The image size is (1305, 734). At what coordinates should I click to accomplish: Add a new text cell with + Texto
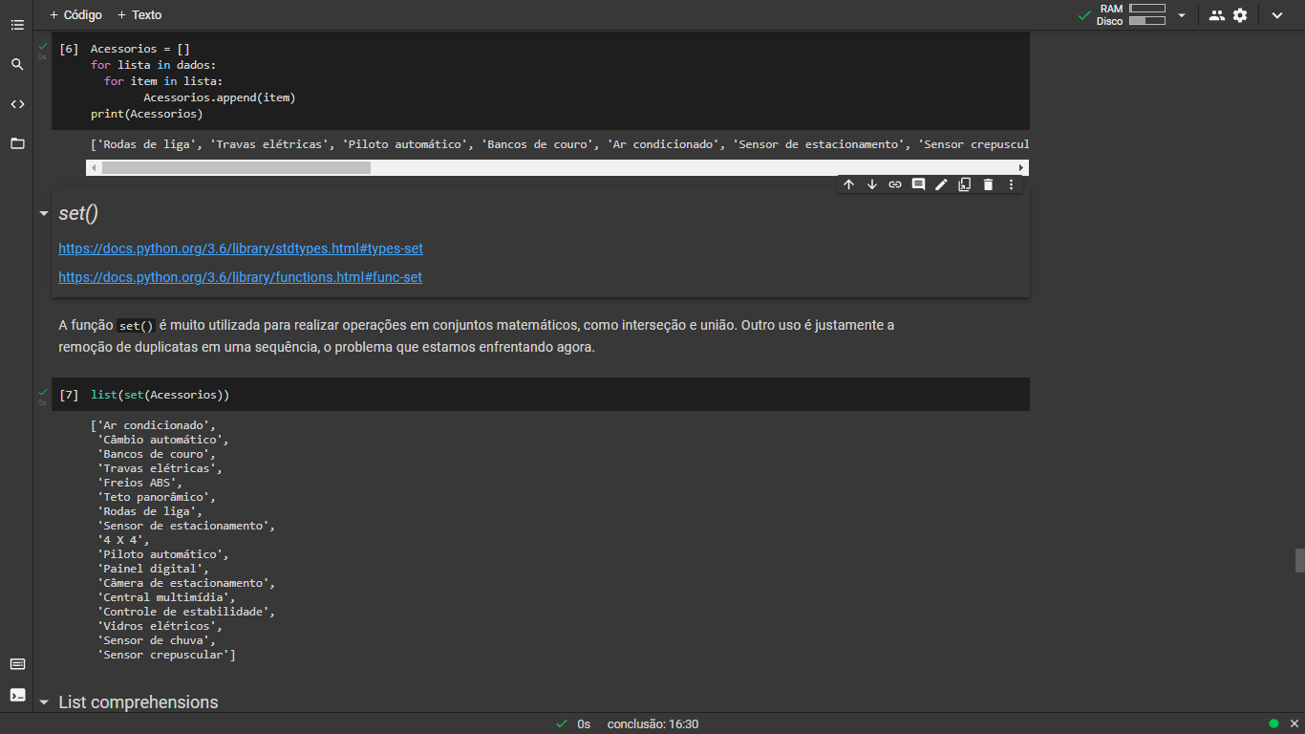139,15
